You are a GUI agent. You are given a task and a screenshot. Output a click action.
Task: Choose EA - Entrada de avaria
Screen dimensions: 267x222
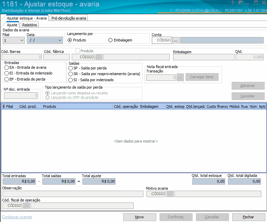pyautogui.click(x=7, y=67)
